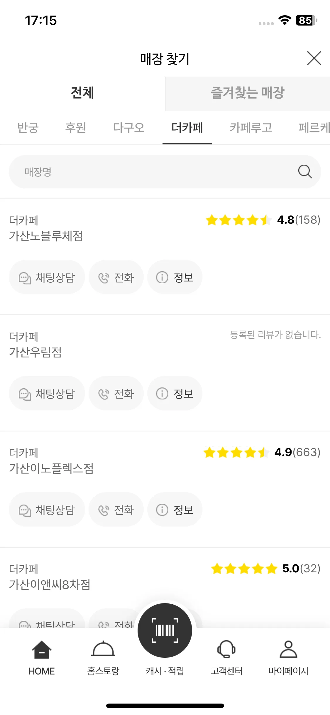Select 반궁 brand tab
The width and height of the screenshot is (330, 715).
[28, 128]
